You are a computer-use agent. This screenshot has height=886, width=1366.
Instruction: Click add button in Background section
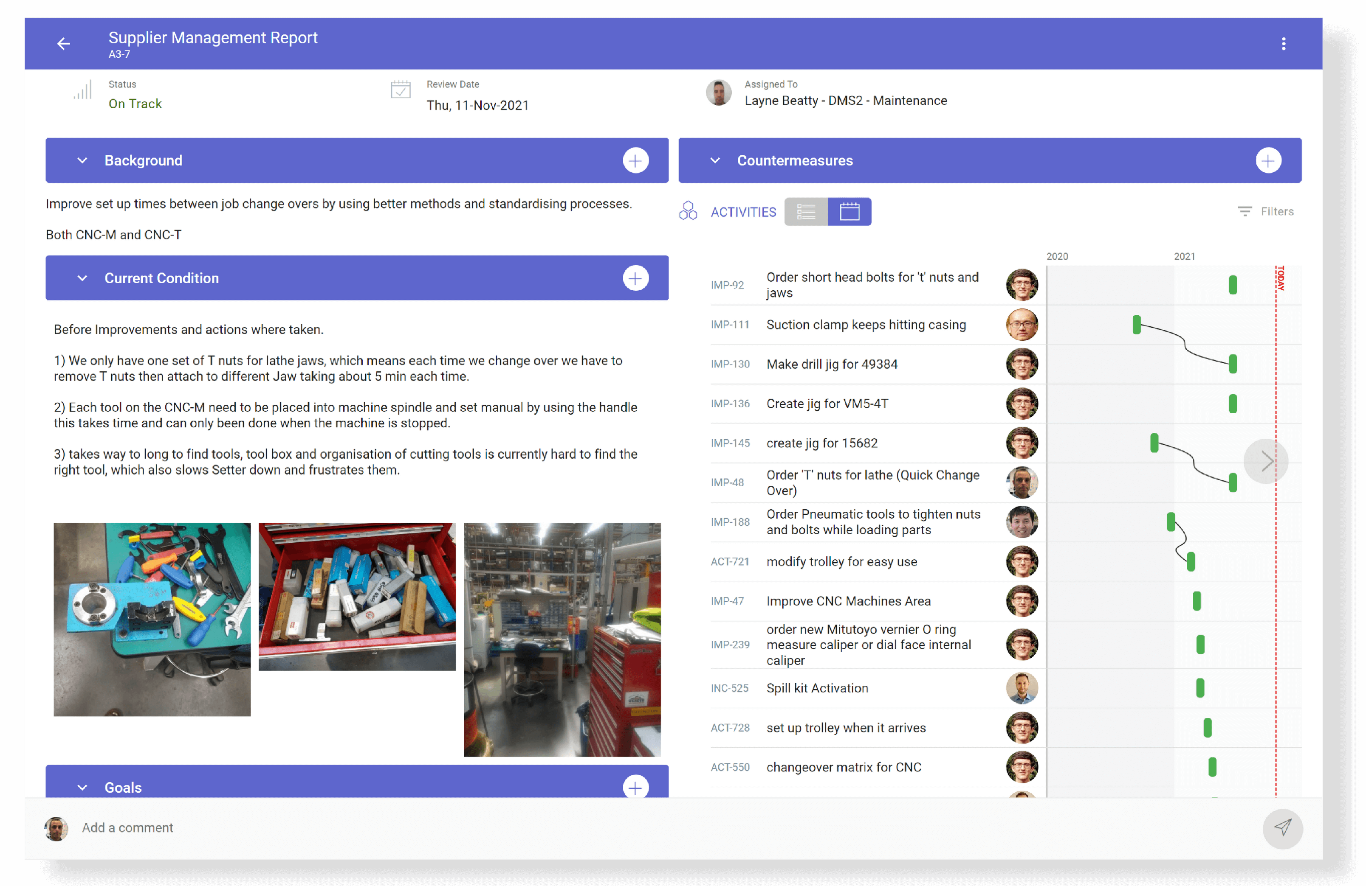coord(635,160)
